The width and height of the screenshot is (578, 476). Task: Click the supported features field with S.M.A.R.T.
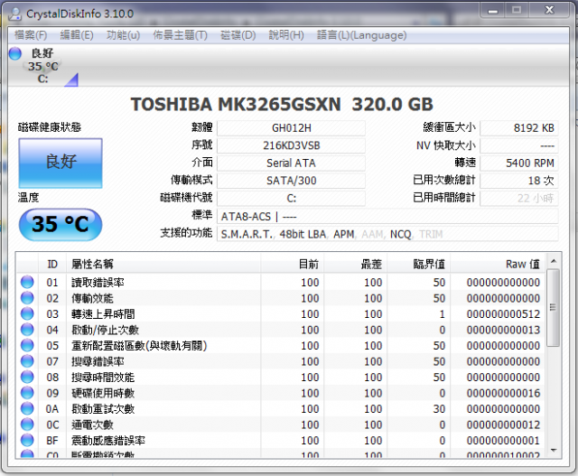point(387,234)
